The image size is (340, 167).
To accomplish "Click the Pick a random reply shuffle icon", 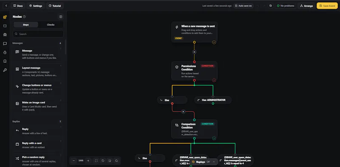I will coord(17,159).
